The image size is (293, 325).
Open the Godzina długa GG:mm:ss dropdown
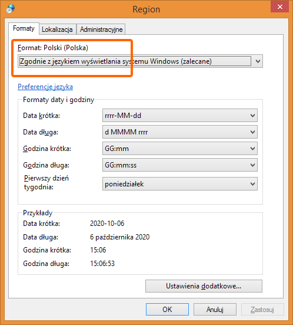[180, 165]
